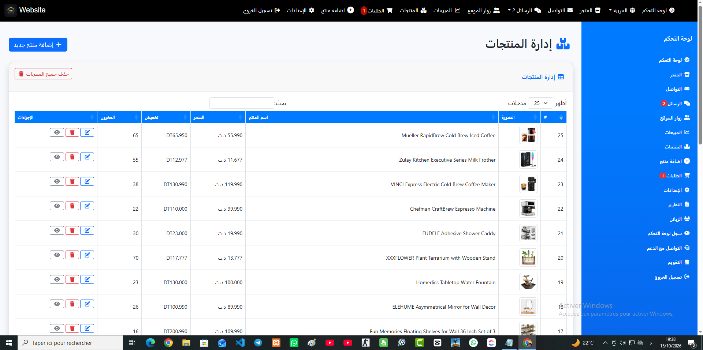View the VINCI Express Cold Brew product
703x350 pixels.
pyautogui.click(x=57, y=181)
